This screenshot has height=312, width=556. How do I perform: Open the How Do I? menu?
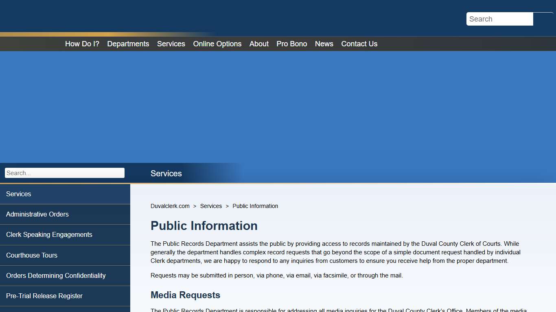[82, 43]
